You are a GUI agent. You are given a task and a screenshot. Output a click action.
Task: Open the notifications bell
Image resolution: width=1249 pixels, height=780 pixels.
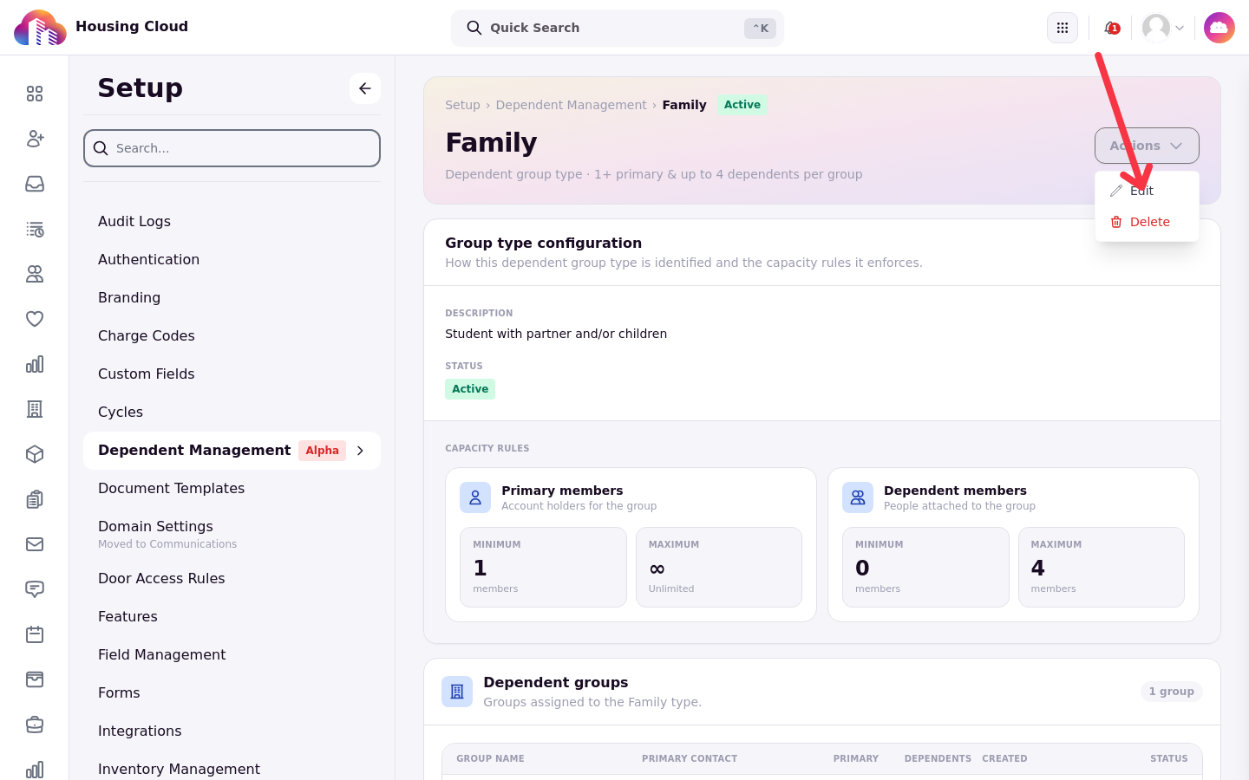tap(1111, 28)
